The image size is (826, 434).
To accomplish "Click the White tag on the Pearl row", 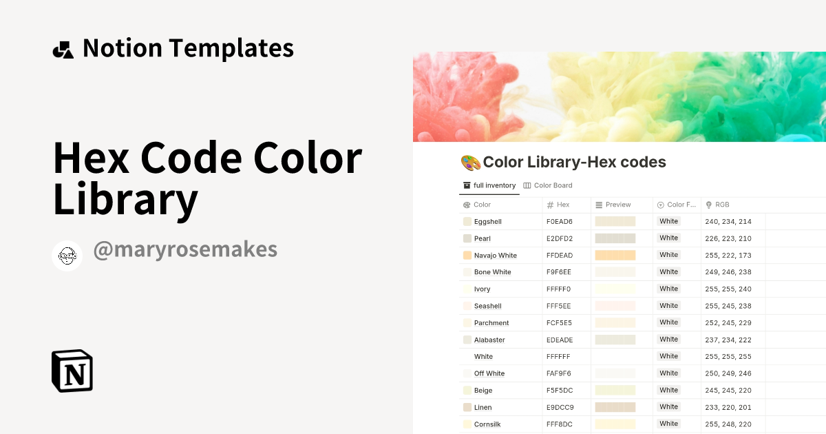I will coord(668,238).
